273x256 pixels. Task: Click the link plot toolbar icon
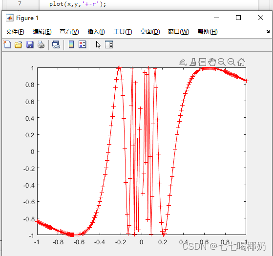coord(56,45)
